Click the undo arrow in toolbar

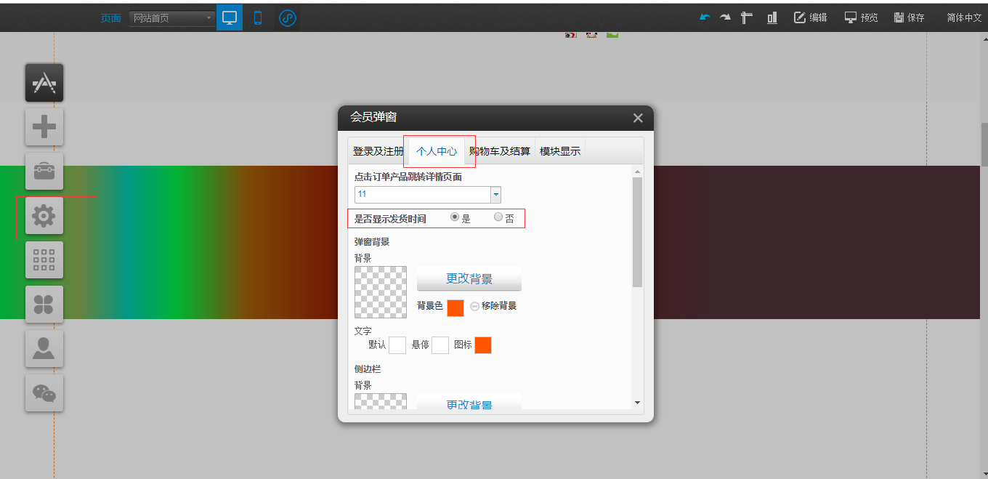pos(704,17)
